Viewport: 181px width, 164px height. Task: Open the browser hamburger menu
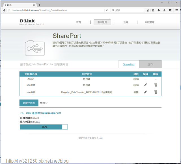(176, 10)
